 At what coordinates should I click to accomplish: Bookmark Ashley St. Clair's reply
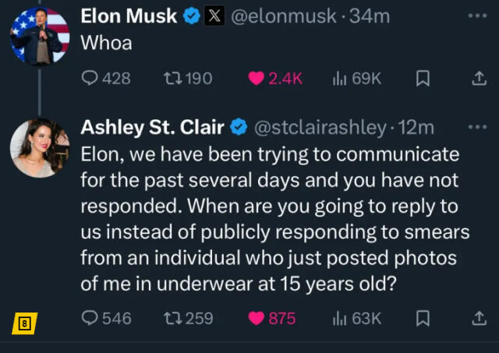click(422, 318)
